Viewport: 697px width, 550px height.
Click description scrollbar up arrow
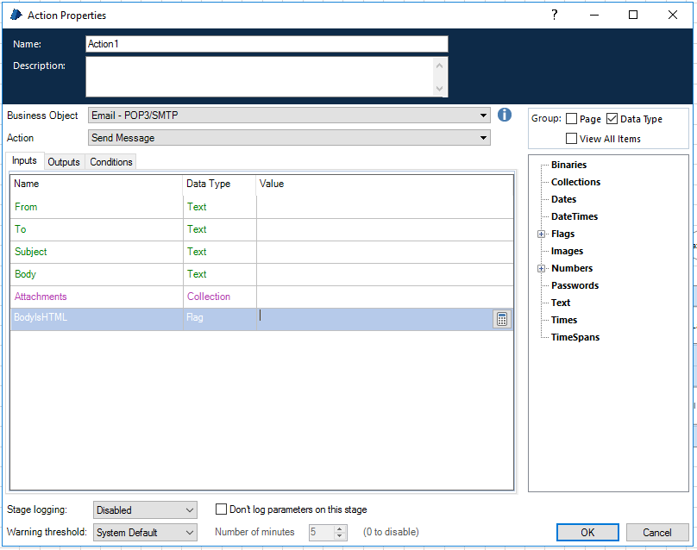point(440,66)
